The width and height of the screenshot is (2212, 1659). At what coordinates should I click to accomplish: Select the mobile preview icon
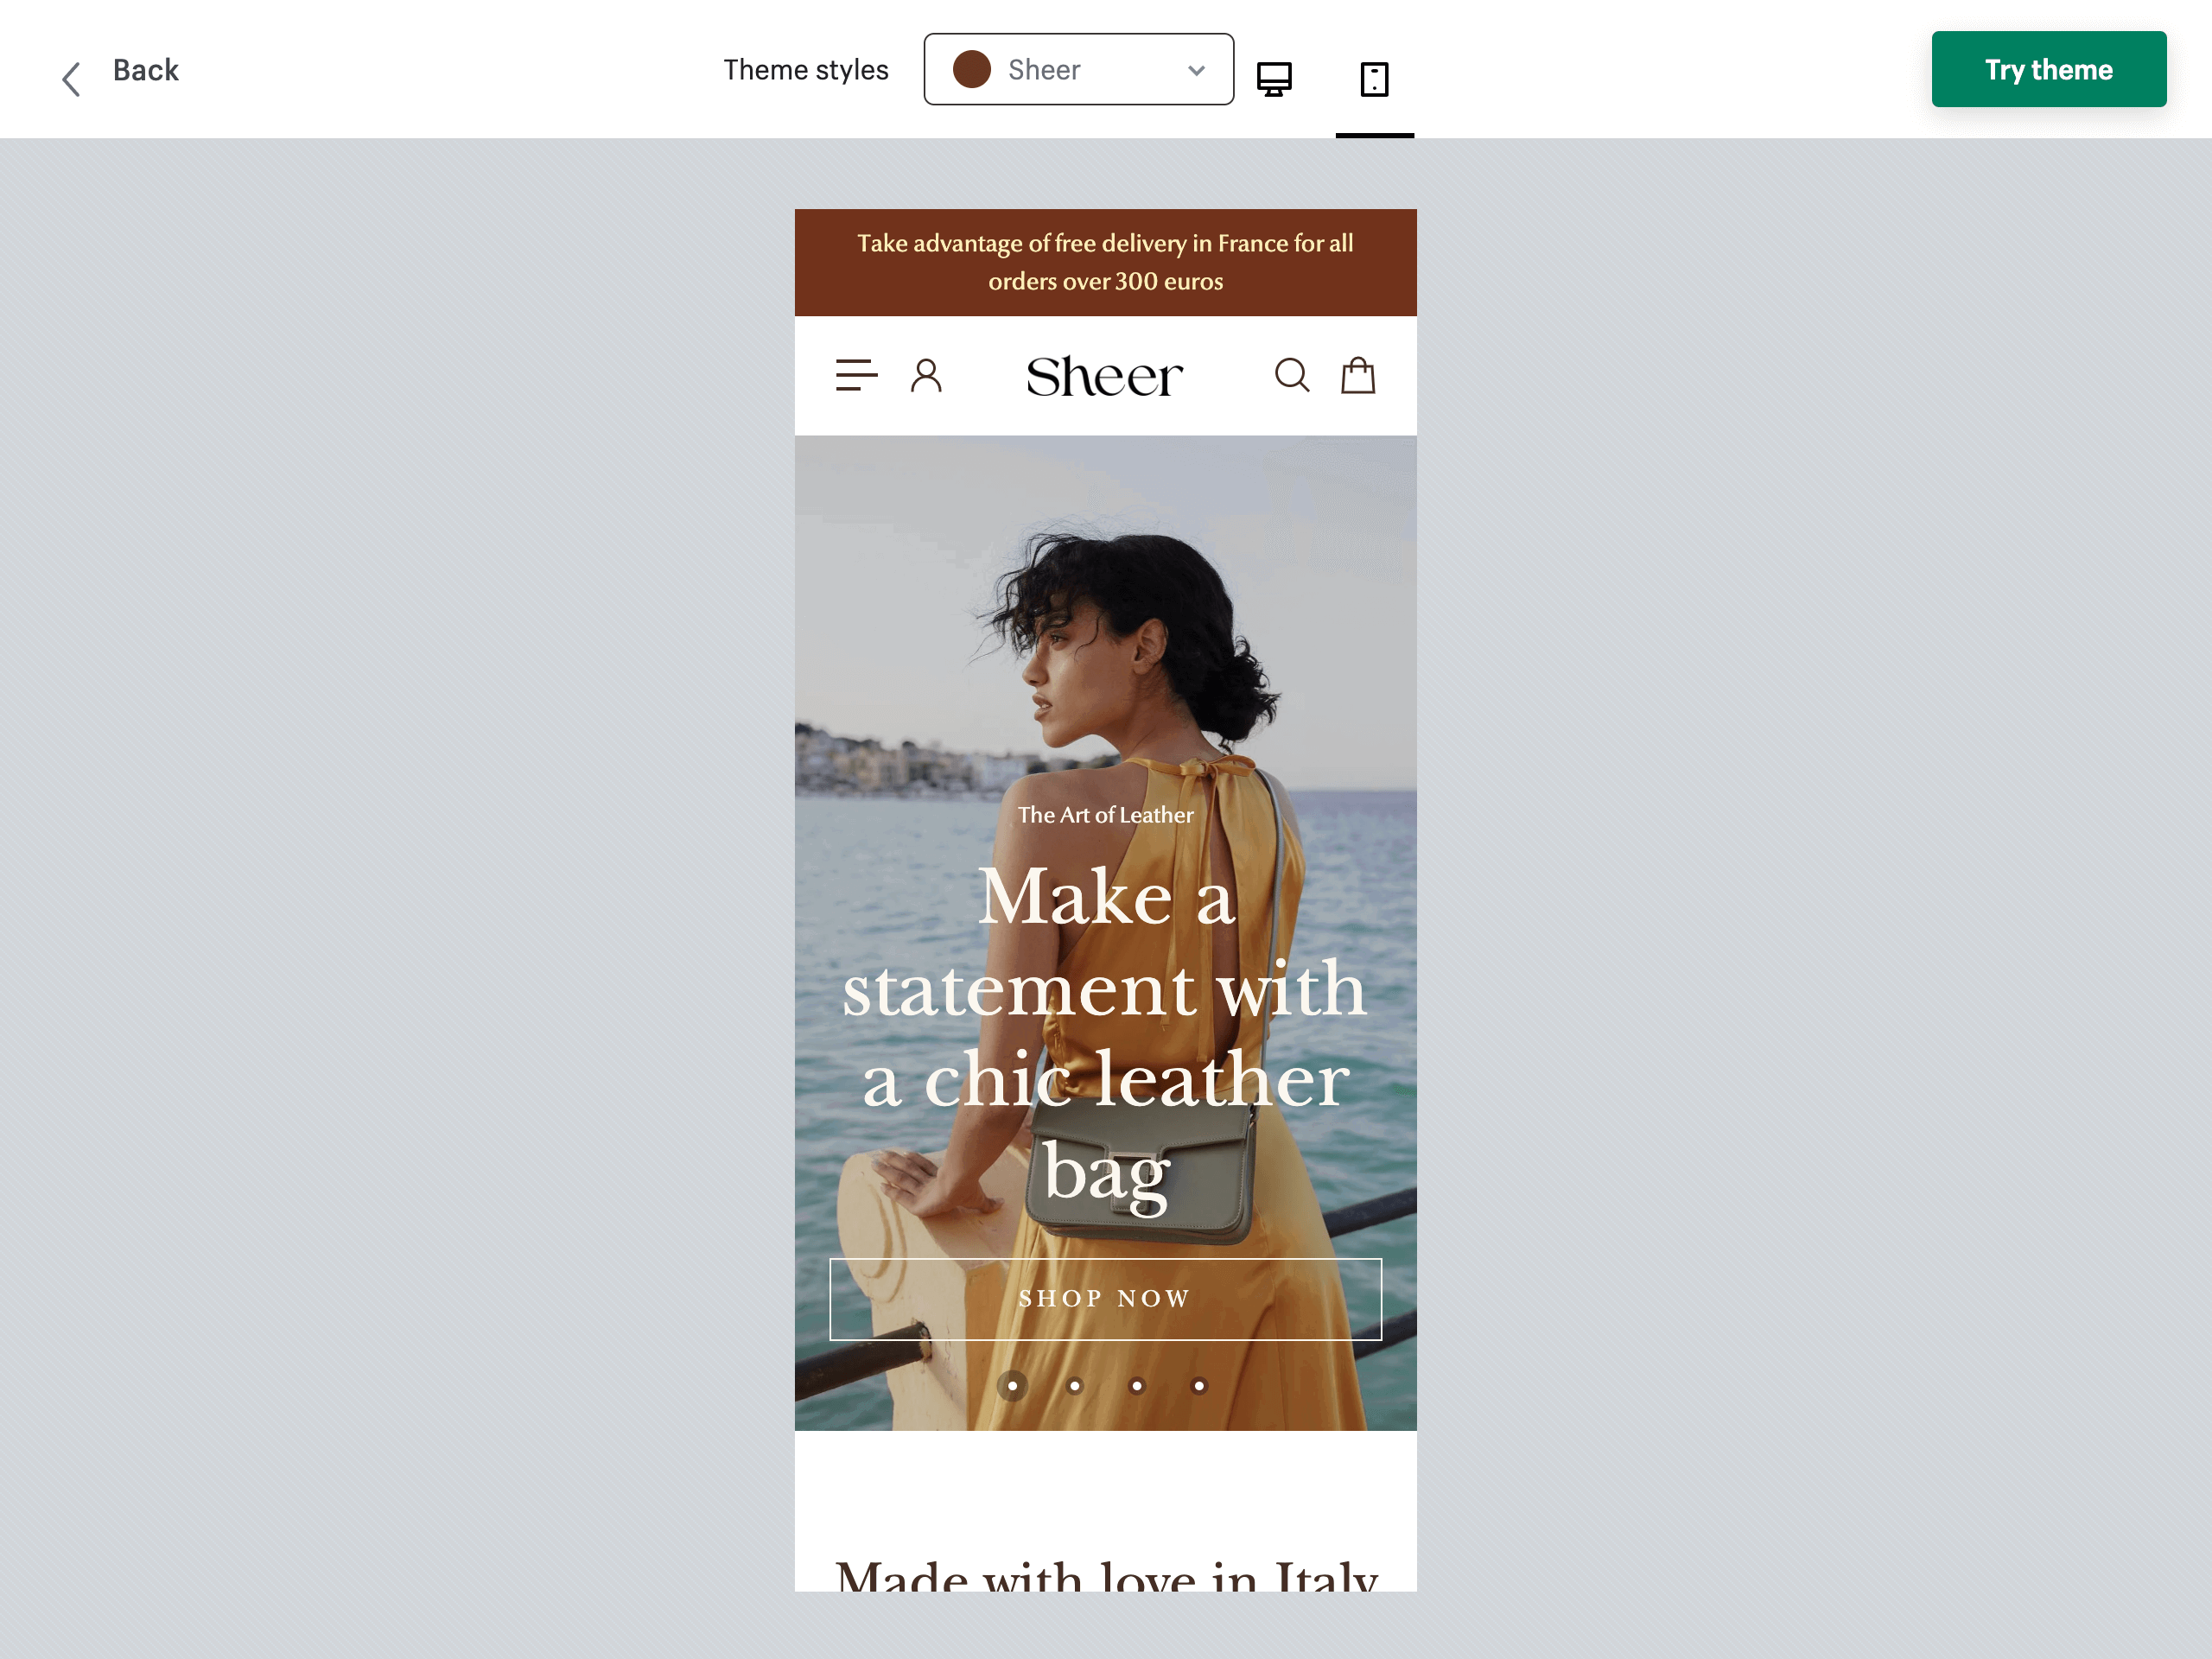tap(1374, 79)
